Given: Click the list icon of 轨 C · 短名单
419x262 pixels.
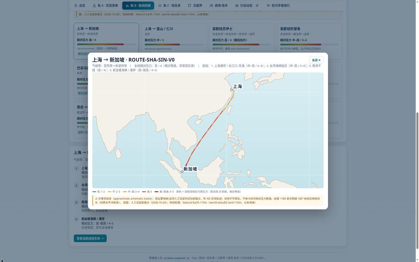Looking at the screenshot, I should [x=160, y=6].
